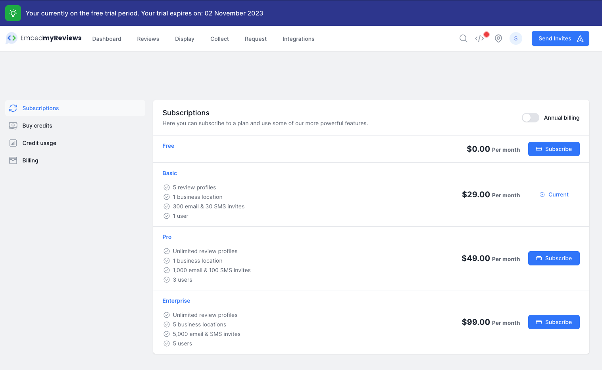602x370 pixels.
Task: Navigate to the Collect page
Action: (x=219, y=38)
